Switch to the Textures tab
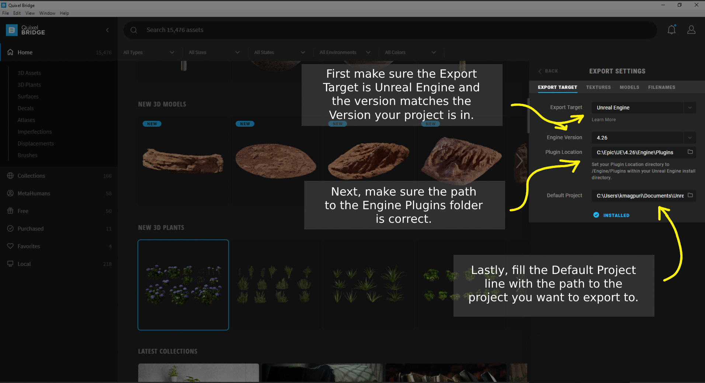This screenshot has height=383, width=705. pos(598,87)
